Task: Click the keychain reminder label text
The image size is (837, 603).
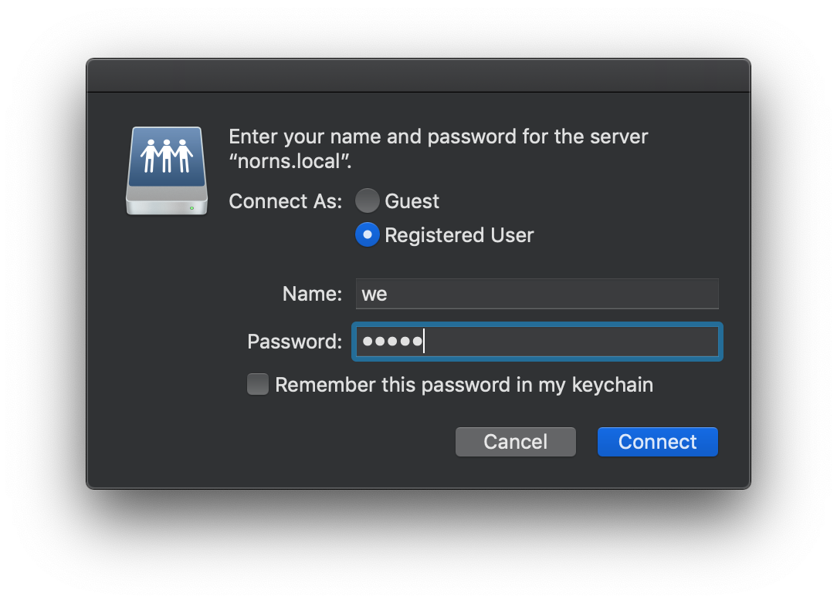Action: coord(464,385)
